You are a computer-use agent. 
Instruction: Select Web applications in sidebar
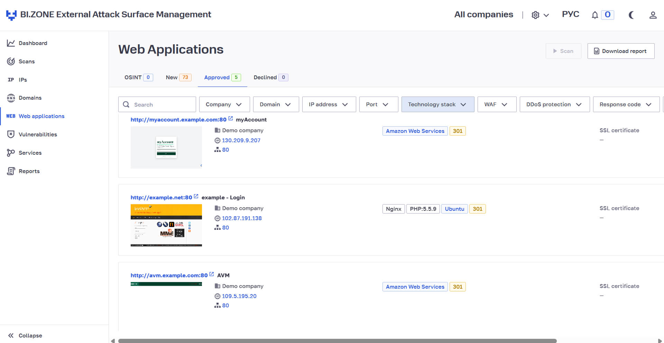pyautogui.click(x=35, y=116)
